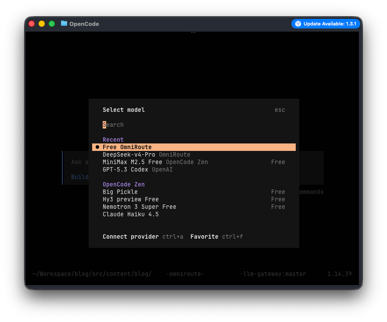The width and height of the screenshot is (387, 322).
Task: Pick the GPT-5.3 Codex OpenAI model
Action: 194,169
